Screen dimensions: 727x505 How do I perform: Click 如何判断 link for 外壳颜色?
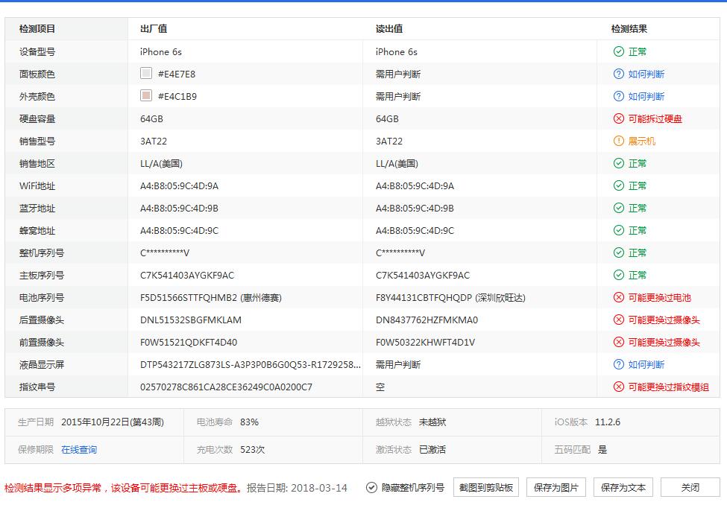click(x=645, y=96)
